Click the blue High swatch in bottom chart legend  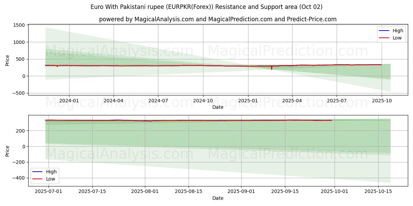(x=37, y=172)
